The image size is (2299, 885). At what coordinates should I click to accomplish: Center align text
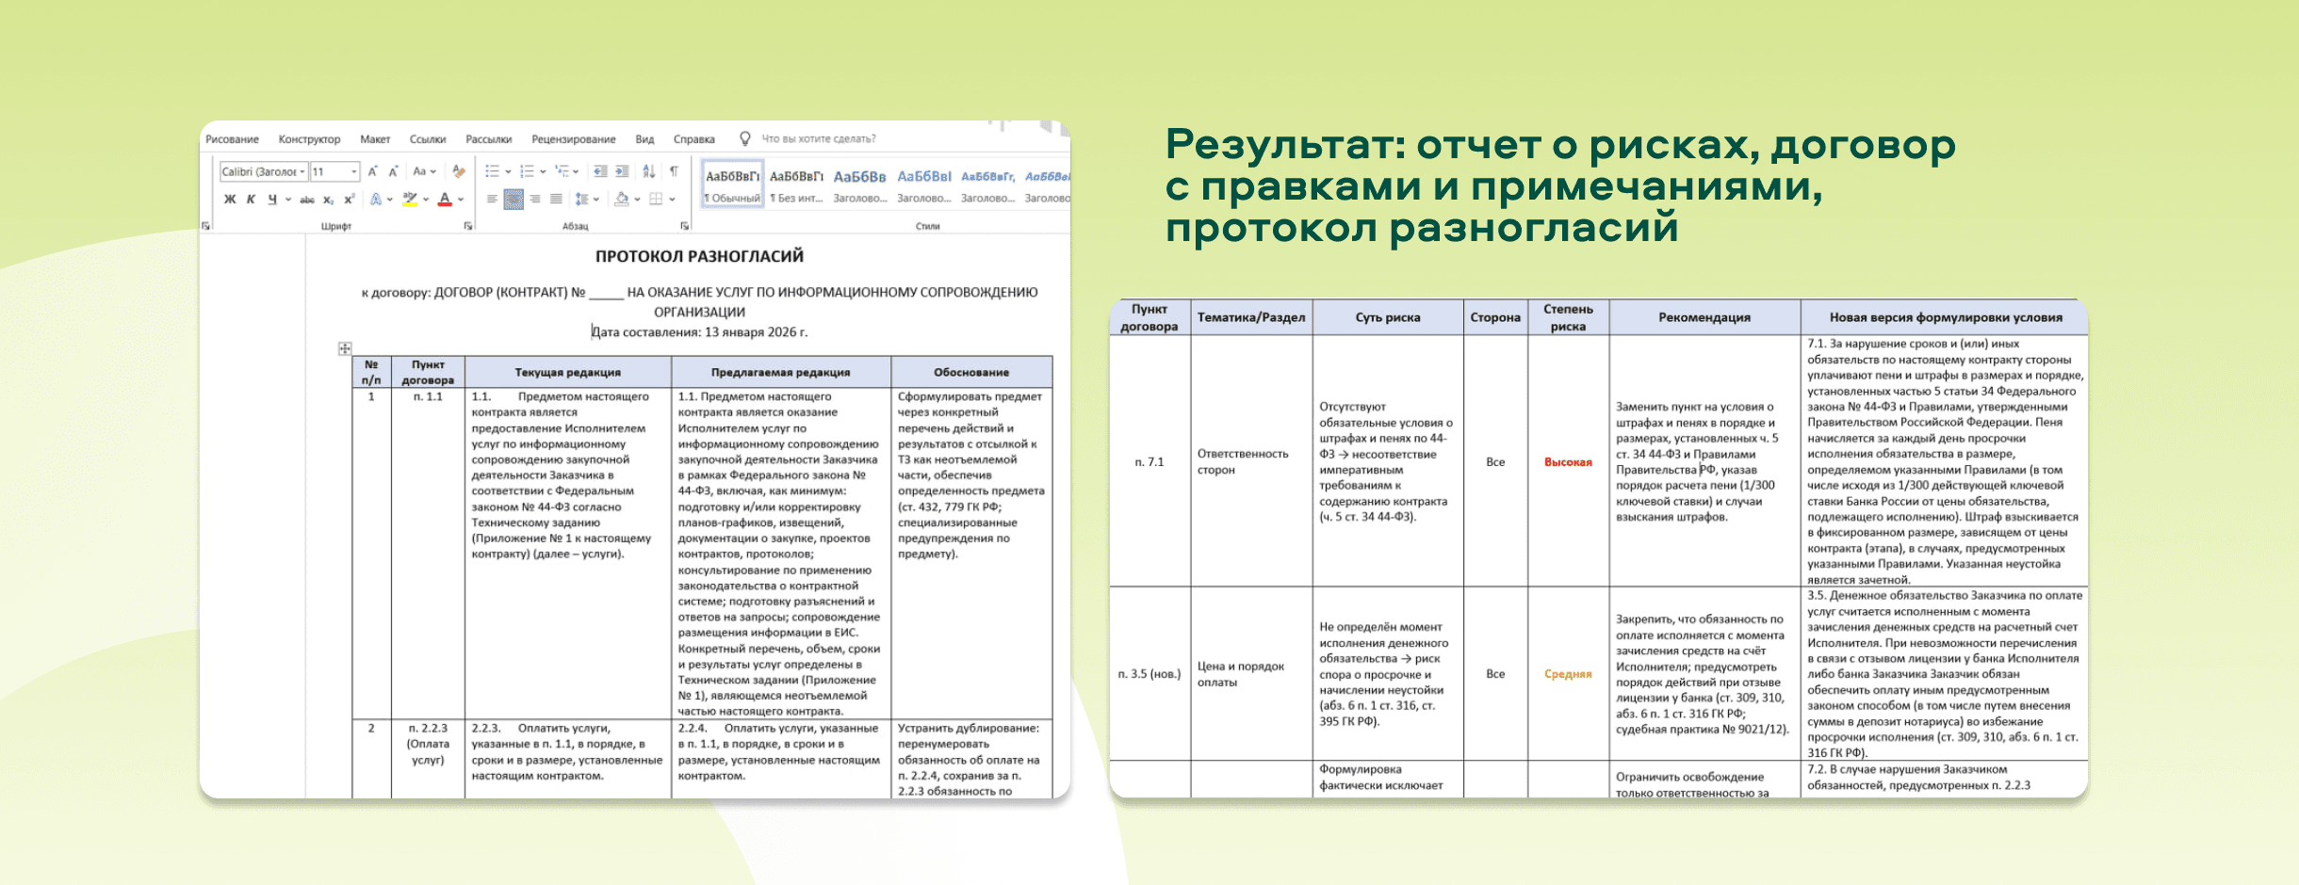[x=514, y=200]
